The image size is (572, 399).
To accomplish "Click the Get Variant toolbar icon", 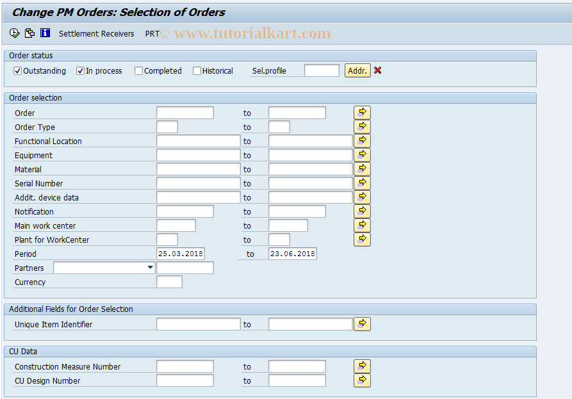I will (x=29, y=33).
